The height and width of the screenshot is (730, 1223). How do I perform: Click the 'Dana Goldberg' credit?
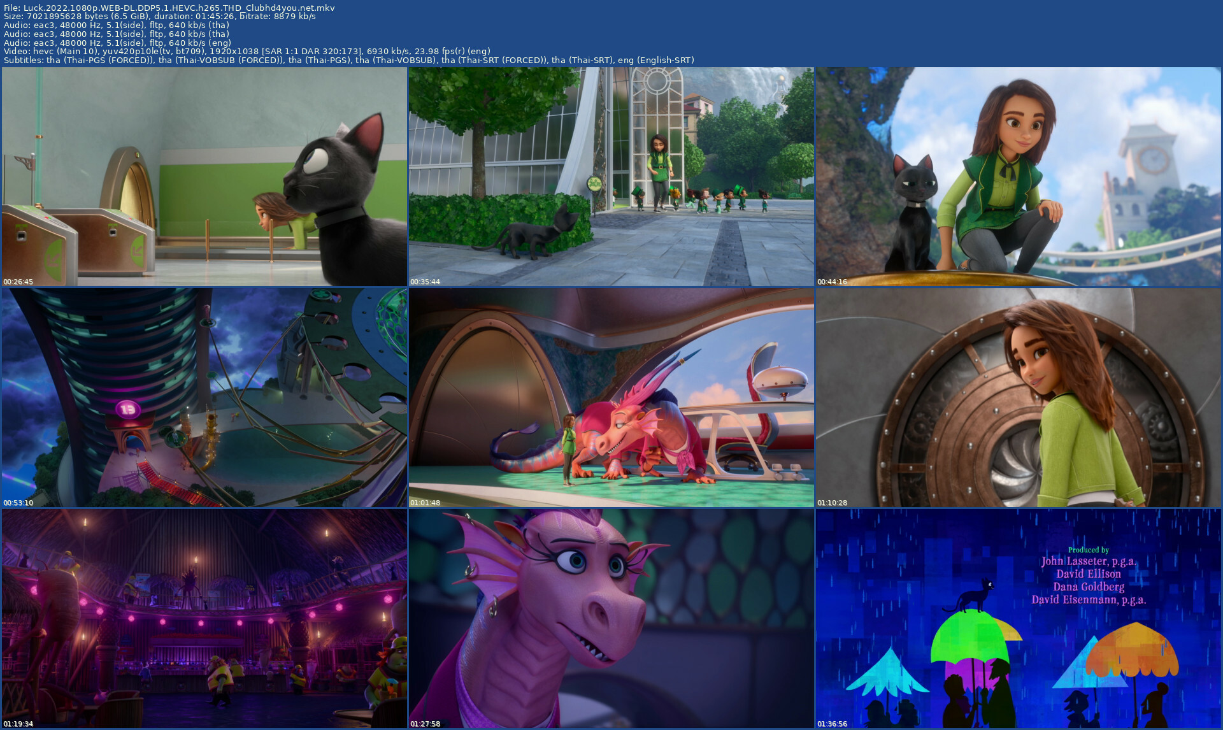click(x=1089, y=587)
